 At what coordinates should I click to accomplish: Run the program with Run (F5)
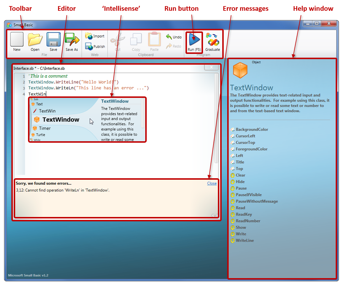tap(194, 43)
